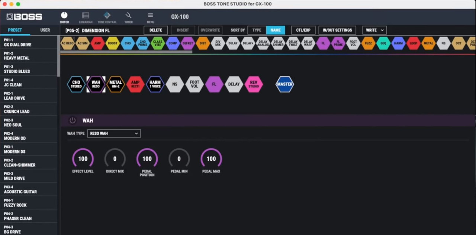Viewport: 476px width, 235px height.
Task: Adjust the PEDAL POSITION knob
Action: tap(147, 159)
